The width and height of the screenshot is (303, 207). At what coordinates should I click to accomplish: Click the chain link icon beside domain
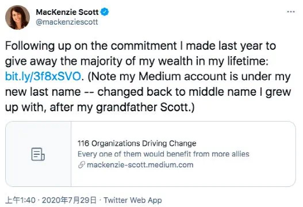coord(82,165)
